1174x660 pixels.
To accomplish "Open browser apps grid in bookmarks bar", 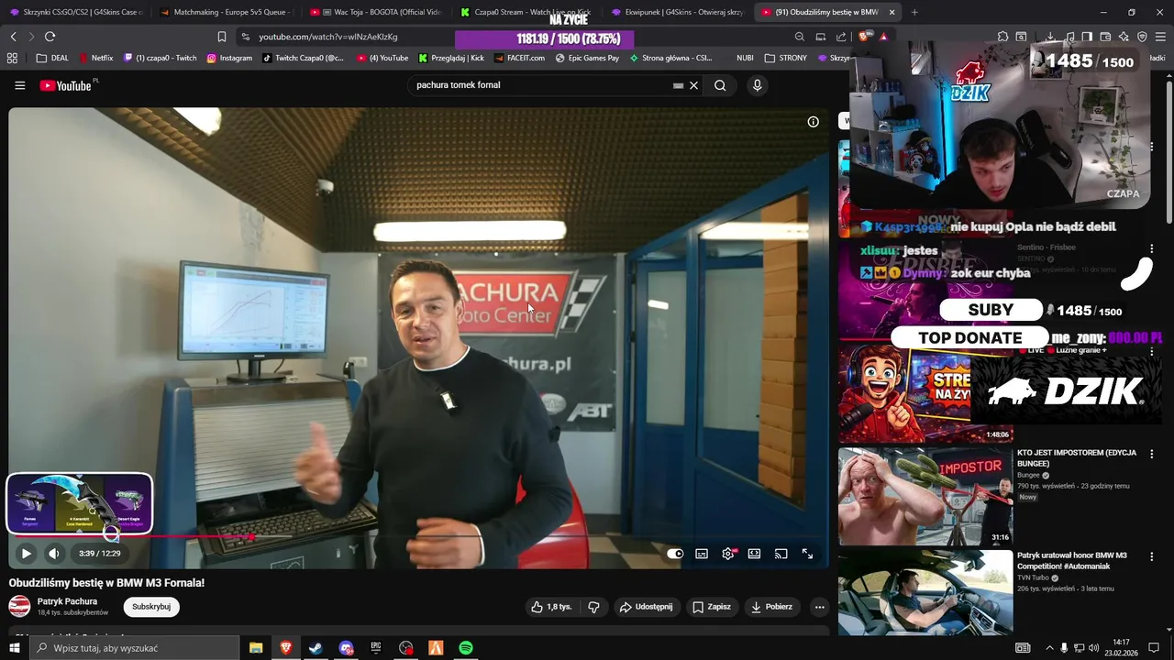I will pyautogui.click(x=12, y=58).
